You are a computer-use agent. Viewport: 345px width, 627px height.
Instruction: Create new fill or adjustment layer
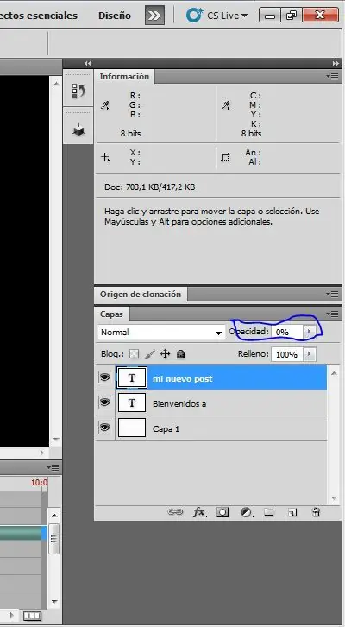(247, 512)
